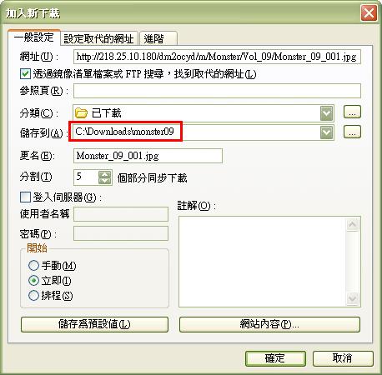Expand the 分類 已下載 category dropdown

click(x=326, y=113)
